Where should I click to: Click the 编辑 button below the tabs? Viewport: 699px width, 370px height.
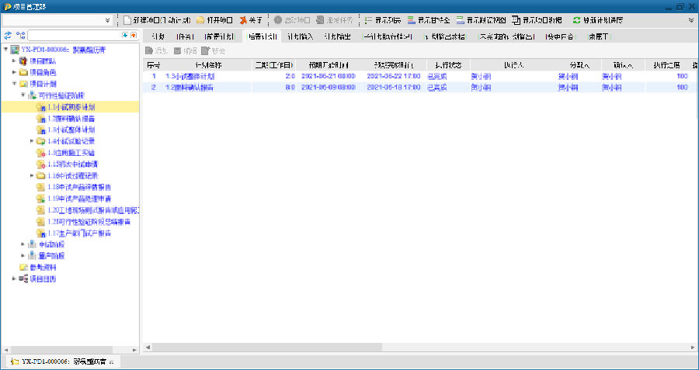[185, 51]
